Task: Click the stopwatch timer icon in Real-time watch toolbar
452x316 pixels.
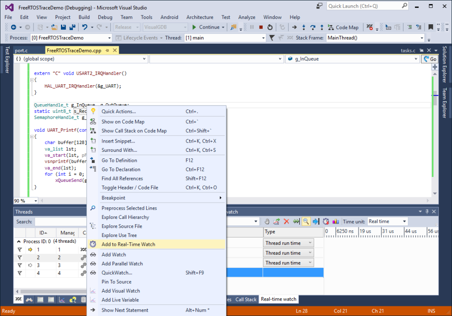Action: click(325, 221)
